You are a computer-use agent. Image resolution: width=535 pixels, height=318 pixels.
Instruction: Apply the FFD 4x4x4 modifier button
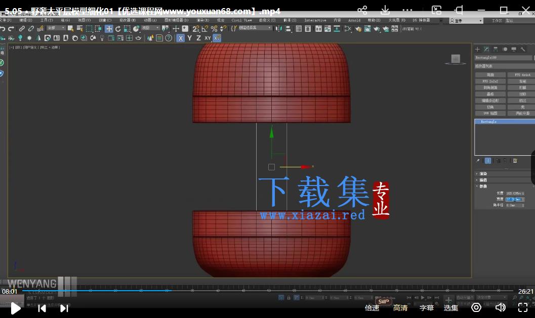pyautogui.click(x=522, y=75)
